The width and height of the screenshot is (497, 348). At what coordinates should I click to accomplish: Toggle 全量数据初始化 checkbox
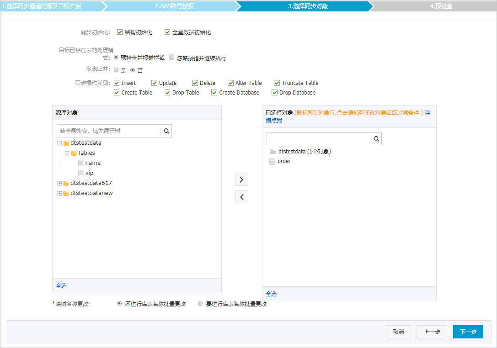point(167,32)
